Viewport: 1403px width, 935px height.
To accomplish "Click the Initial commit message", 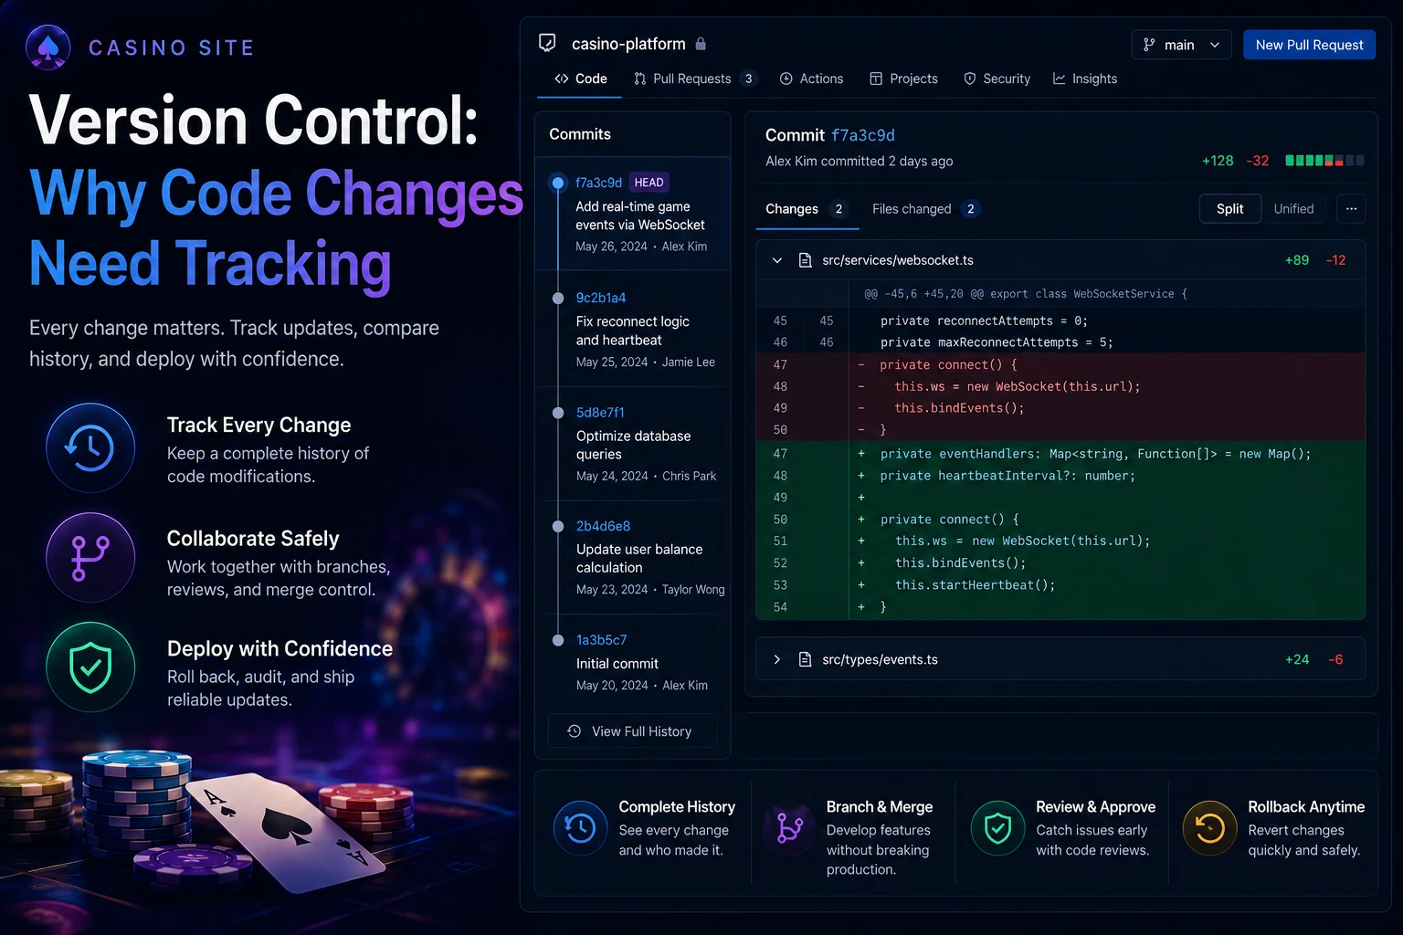I will pyautogui.click(x=617, y=664).
